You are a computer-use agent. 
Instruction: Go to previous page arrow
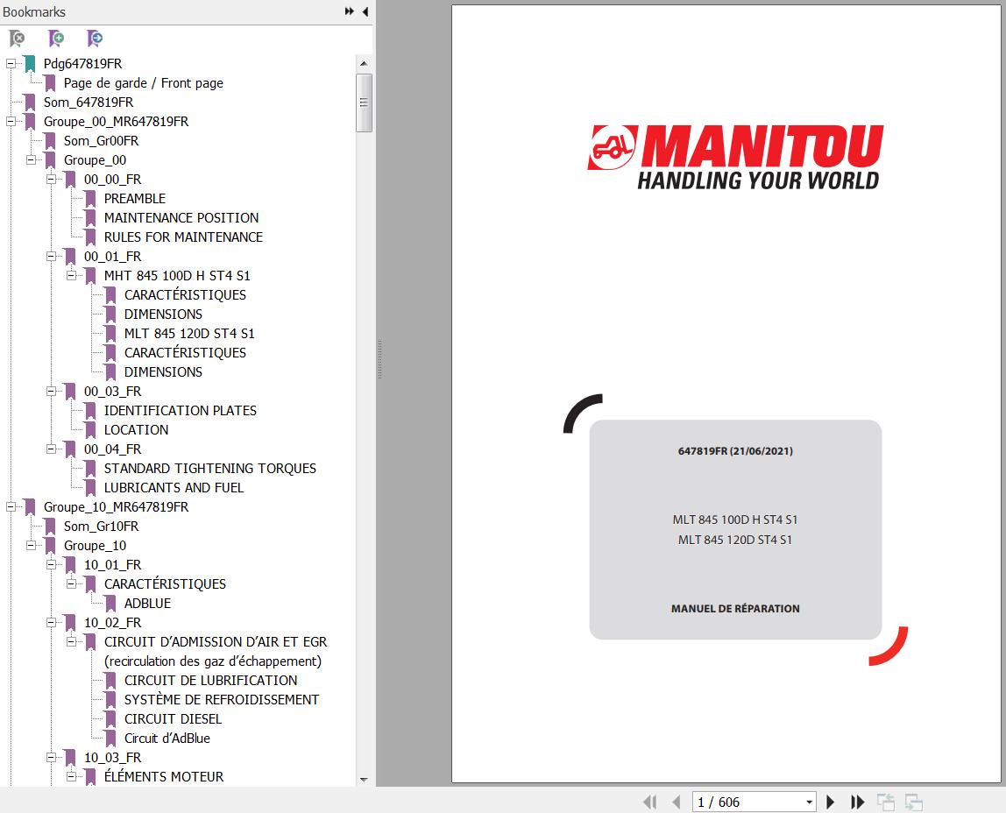click(676, 802)
